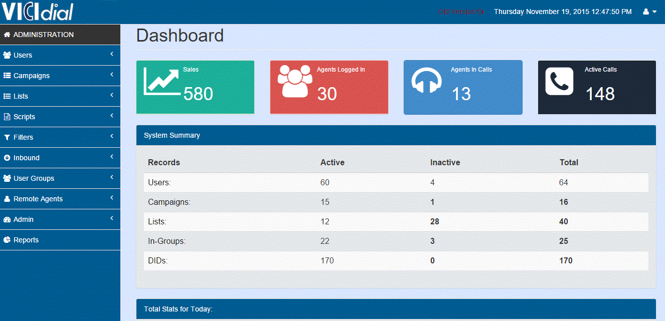Click the Reports pie chart icon
Viewport: 665px width, 321px height.
pos(7,240)
